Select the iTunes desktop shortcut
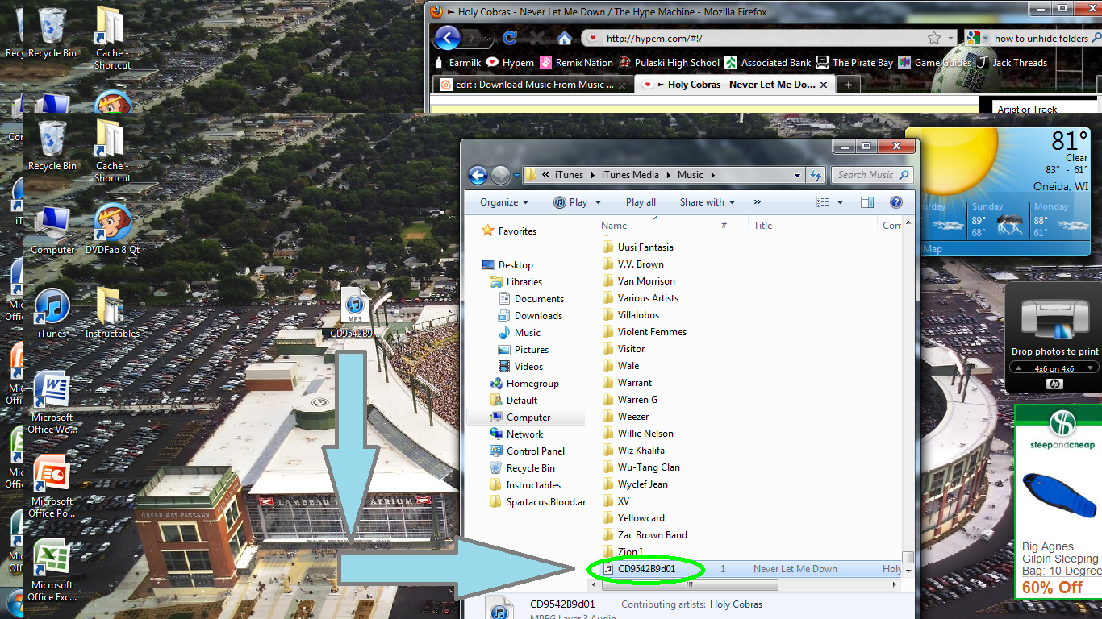 (x=52, y=314)
